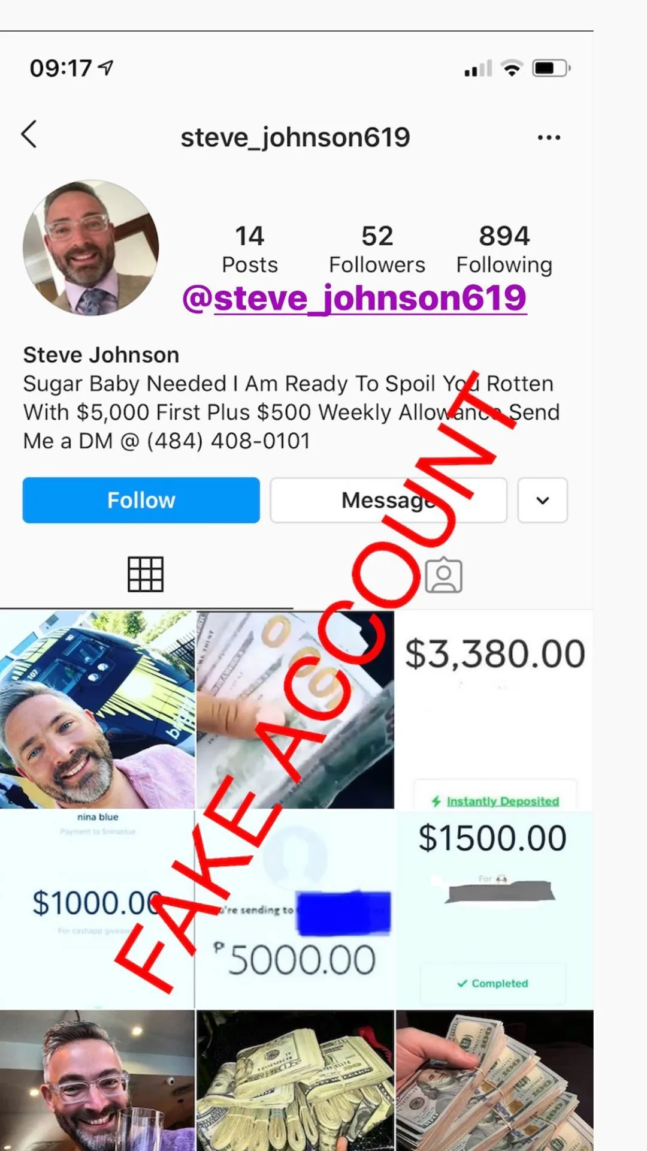Tap the 14 Posts count
647x1151 pixels.
250,249
